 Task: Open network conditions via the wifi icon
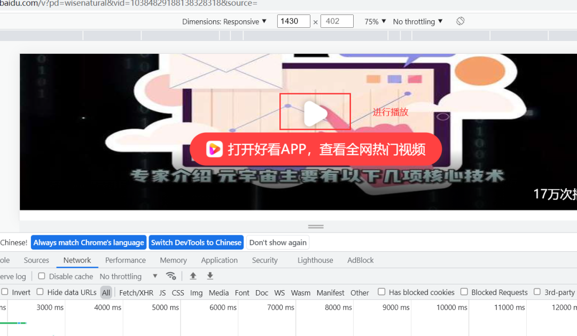click(x=171, y=276)
